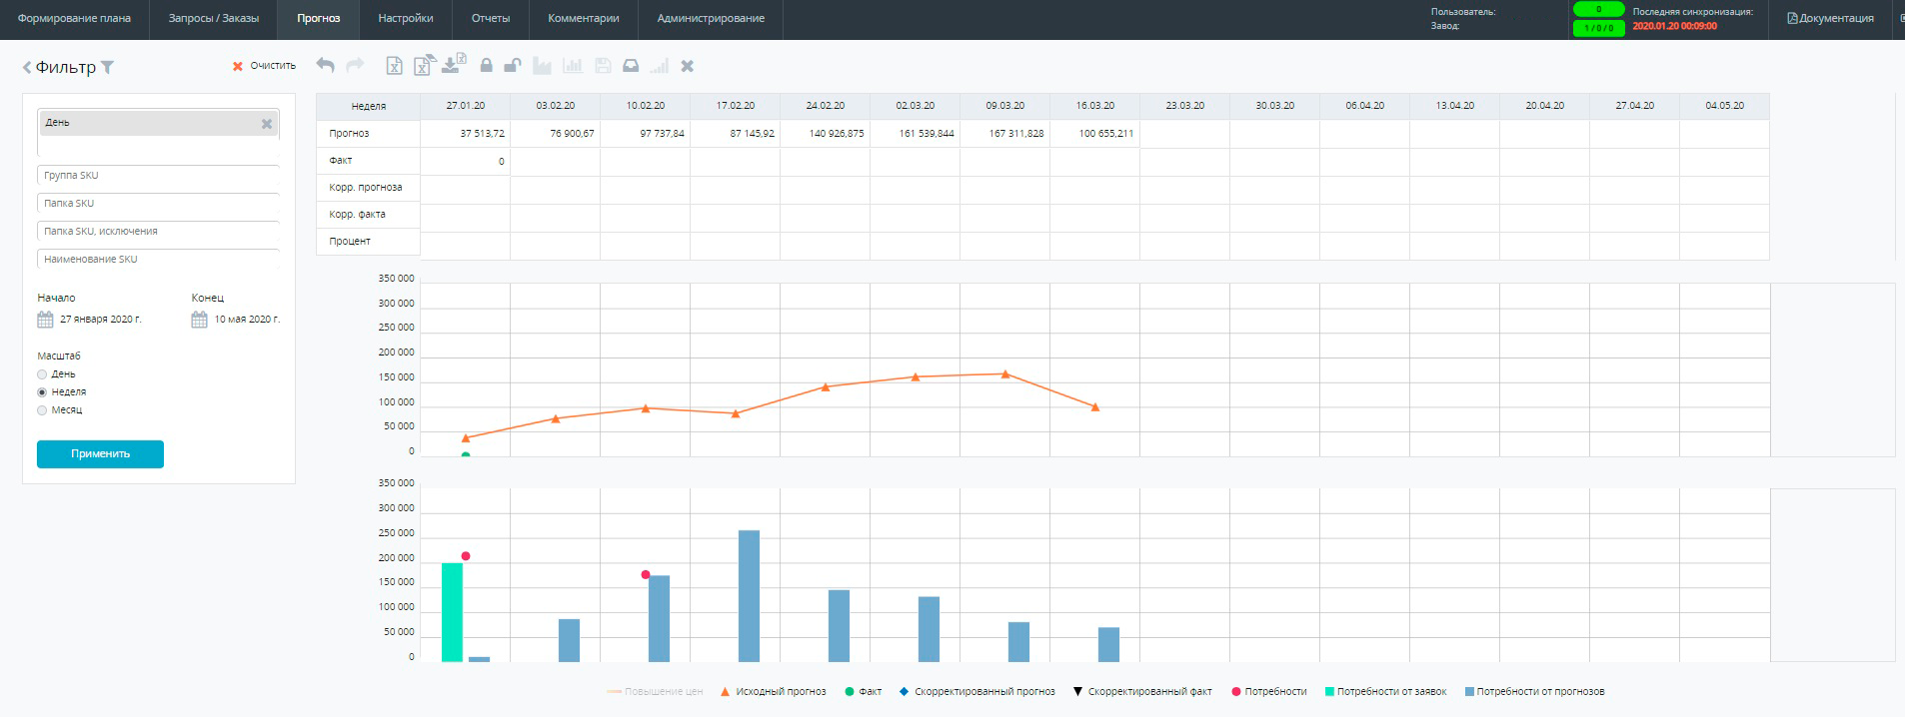Toggle 'Факт' legend series
This screenshot has width=1905, height=717.
tap(864, 691)
